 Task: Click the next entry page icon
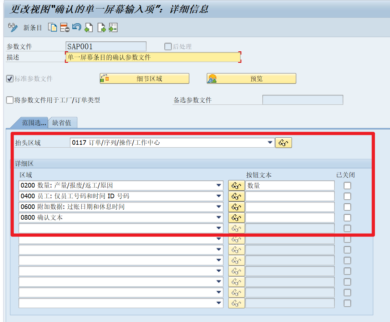pos(102,27)
